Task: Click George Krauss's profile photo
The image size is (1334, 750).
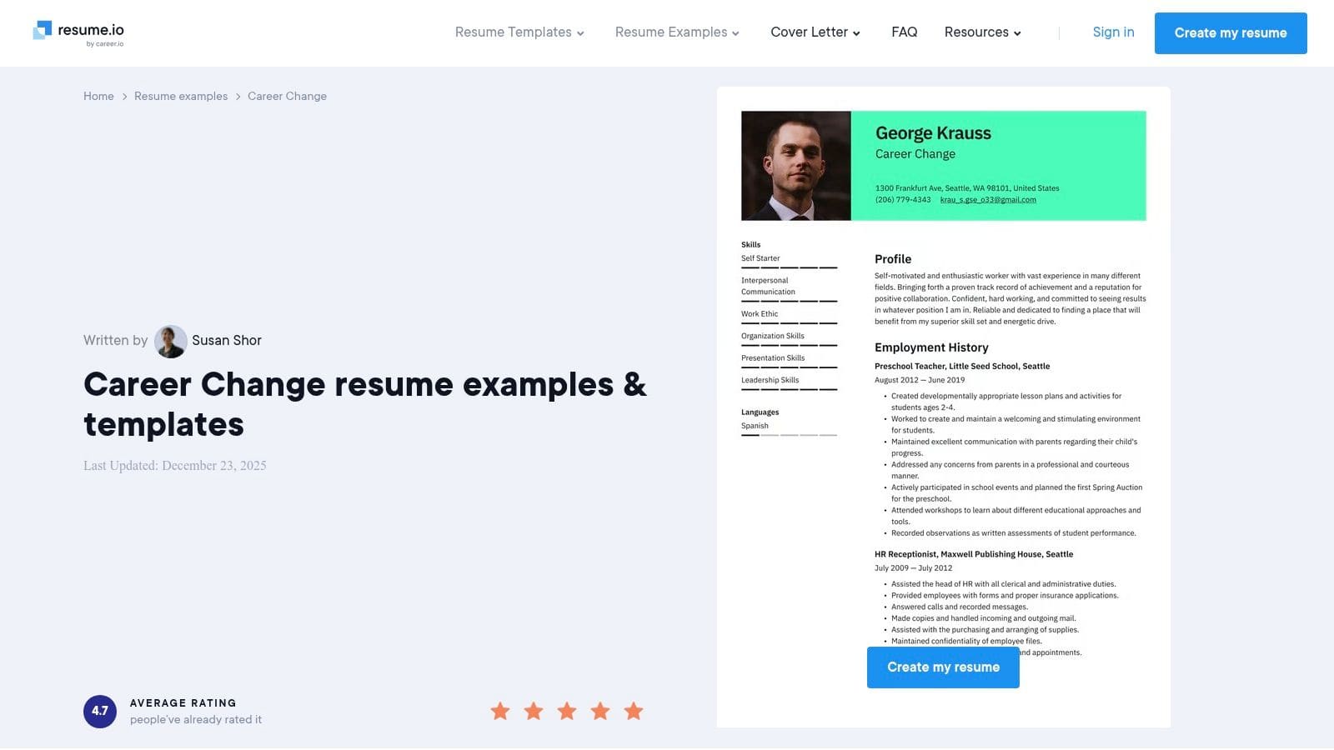Action: (795, 165)
